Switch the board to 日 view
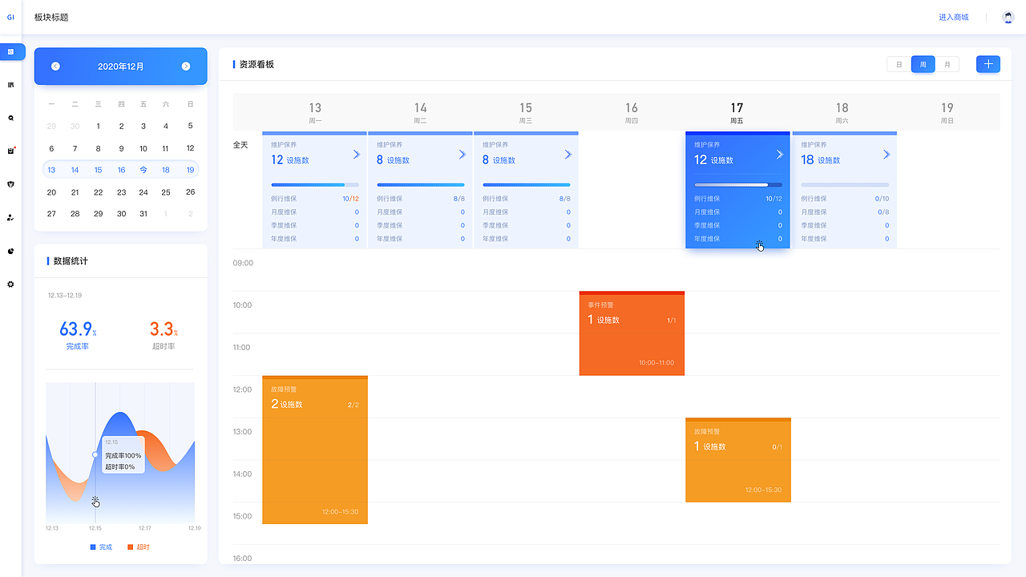Screen dimensions: 1026x577 click(x=899, y=64)
